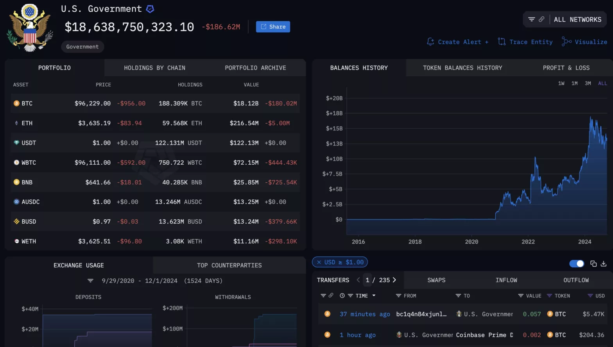Click the BUSD coin icon in portfolio
The image size is (613, 347).
click(16, 221)
